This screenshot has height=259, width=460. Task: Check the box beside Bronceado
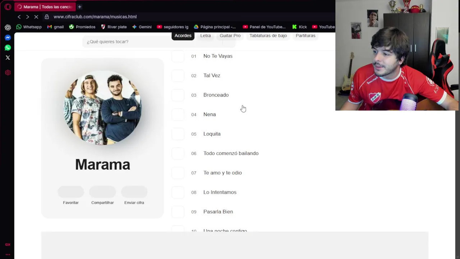coord(178,95)
